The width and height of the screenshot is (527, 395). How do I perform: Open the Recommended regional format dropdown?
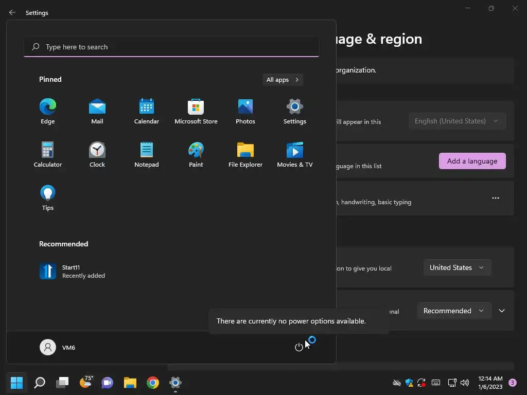pos(454,311)
